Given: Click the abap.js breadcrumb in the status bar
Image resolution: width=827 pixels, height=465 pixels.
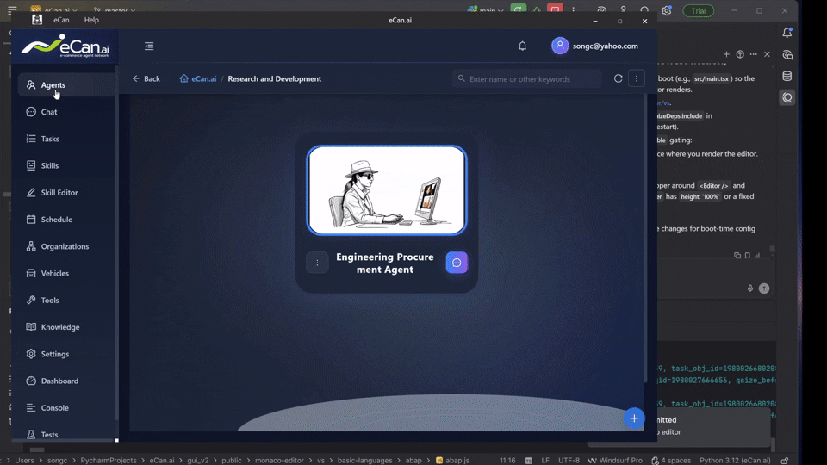Looking at the screenshot, I should [x=452, y=460].
